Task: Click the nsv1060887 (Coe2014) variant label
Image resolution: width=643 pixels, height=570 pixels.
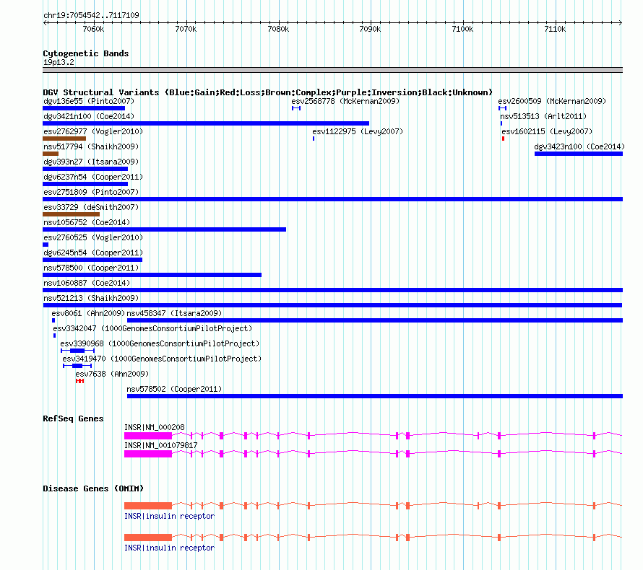Action: (x=87, y=283)
